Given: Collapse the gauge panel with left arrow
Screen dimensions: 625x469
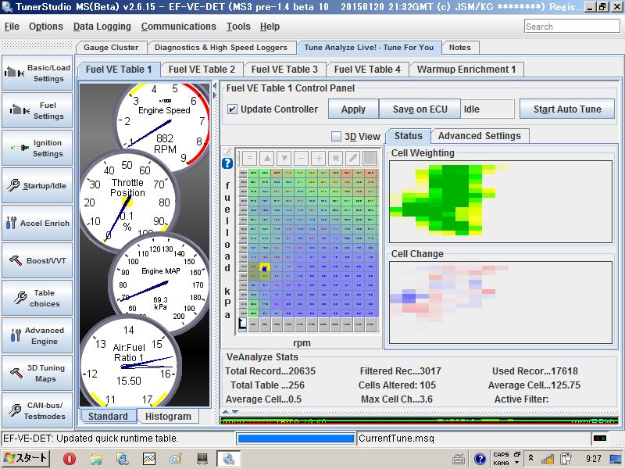Looking at the screenshot, I should click(x=215, y=86).
